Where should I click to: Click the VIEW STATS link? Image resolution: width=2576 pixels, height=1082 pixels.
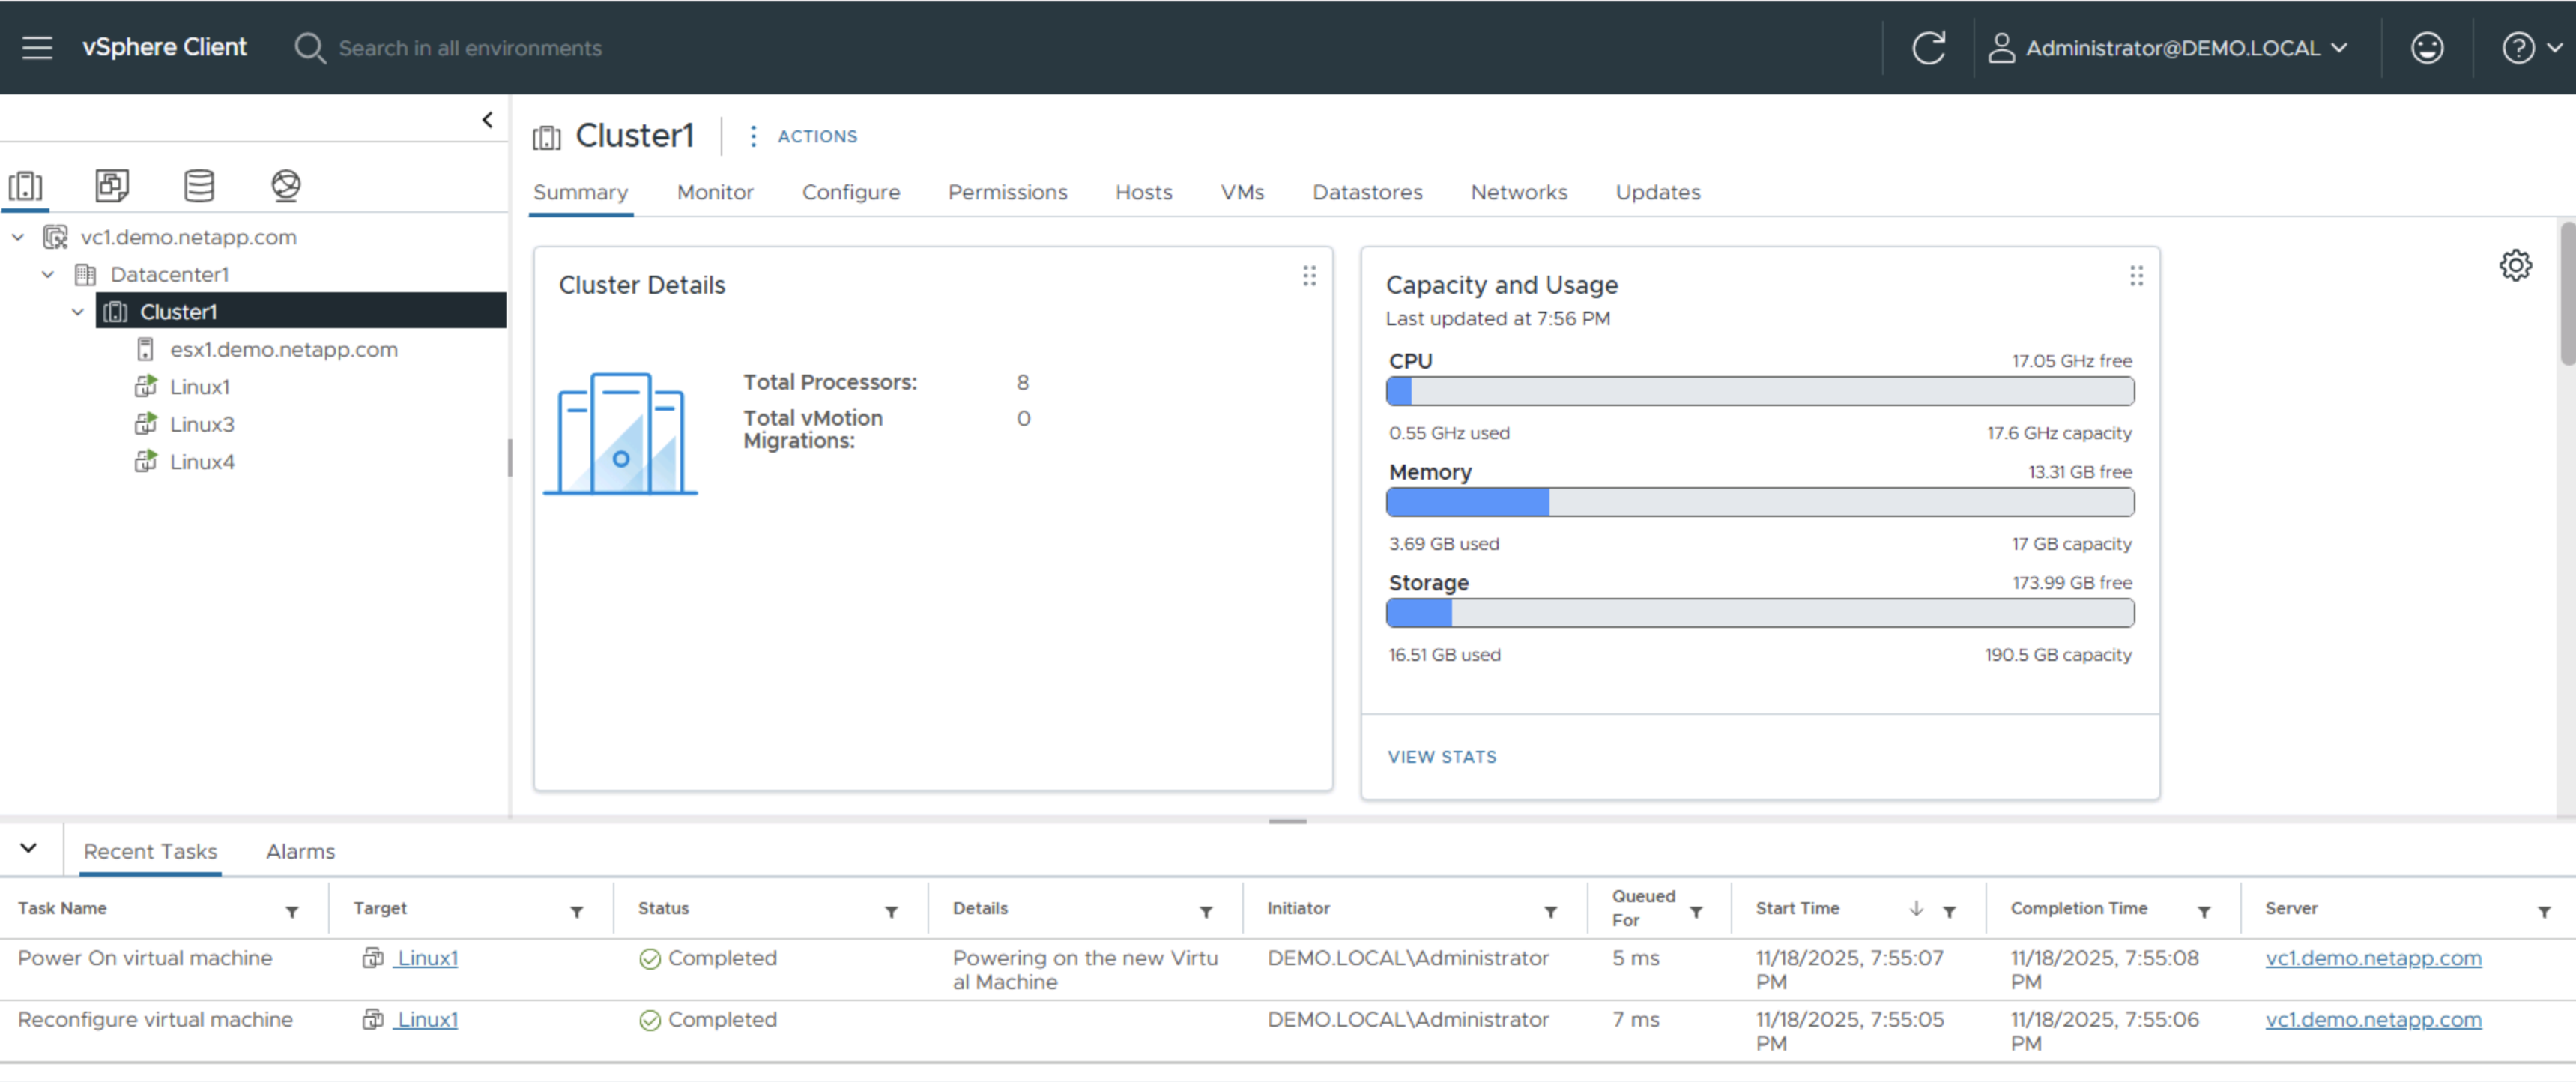click(x=1441, y=757)
